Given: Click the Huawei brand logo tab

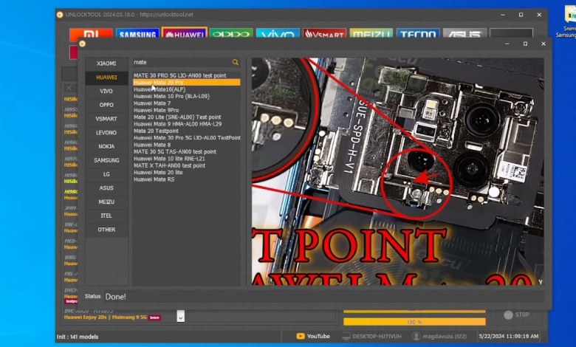Looking at the screenshot, I should pos(184,34).
